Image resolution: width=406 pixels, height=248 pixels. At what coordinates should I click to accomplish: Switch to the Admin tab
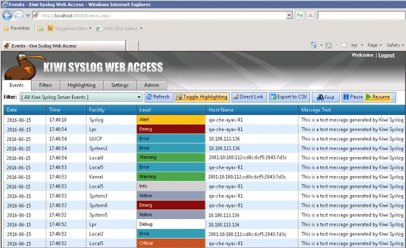coord(152,85)
